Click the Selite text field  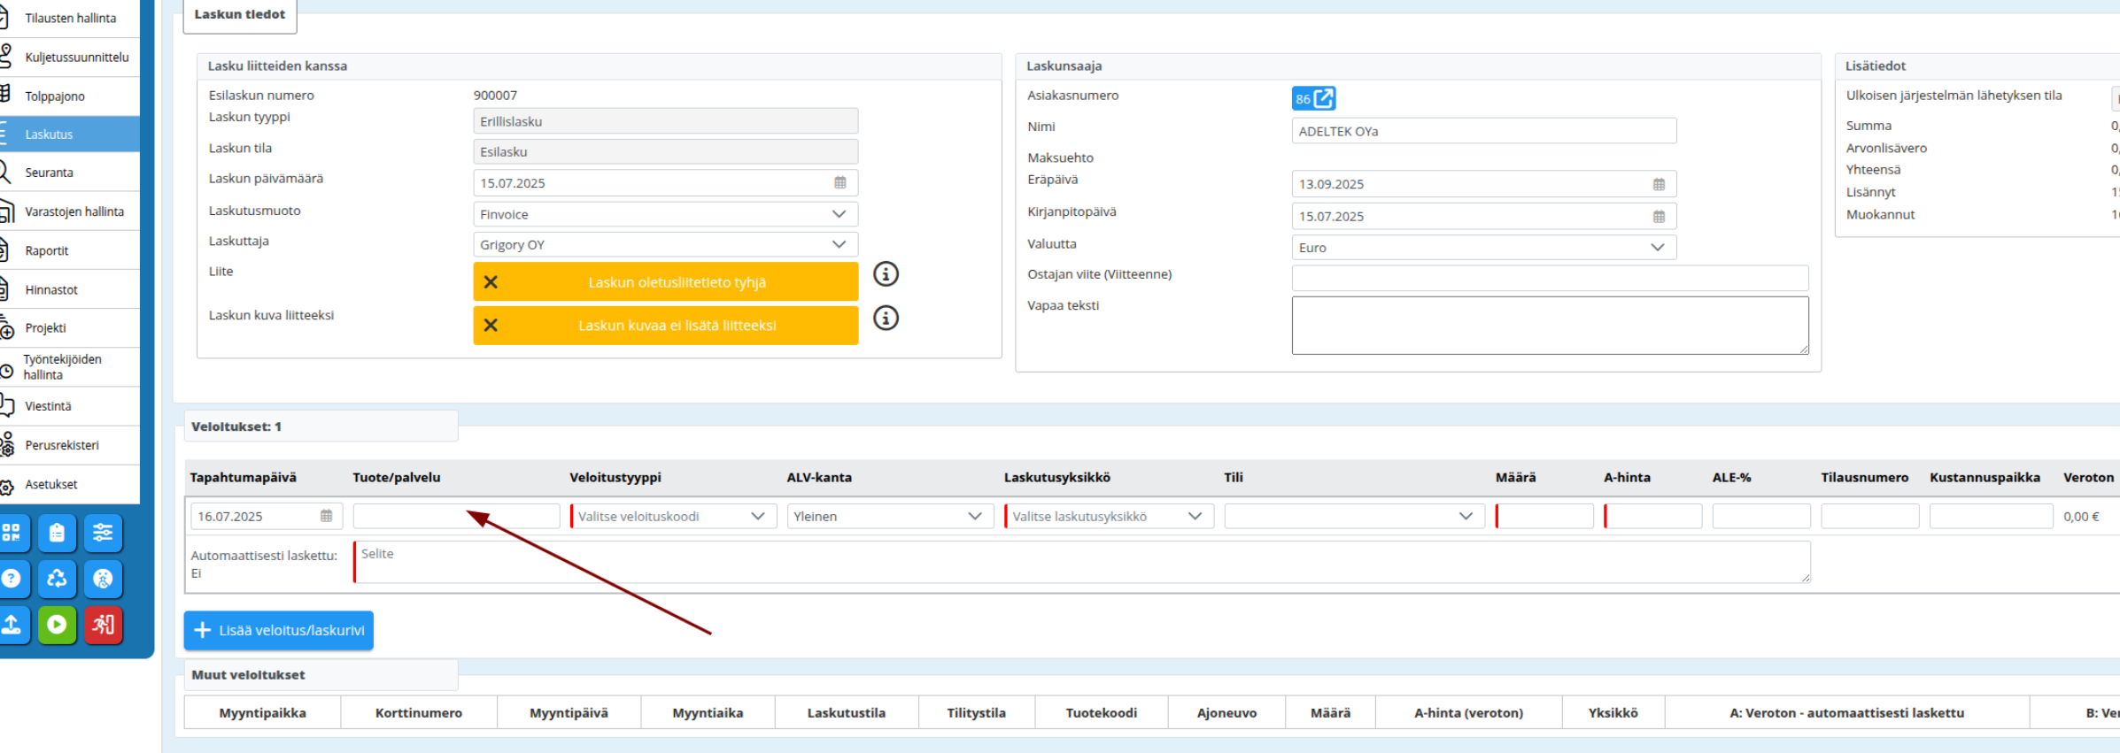coord(1080,562)
